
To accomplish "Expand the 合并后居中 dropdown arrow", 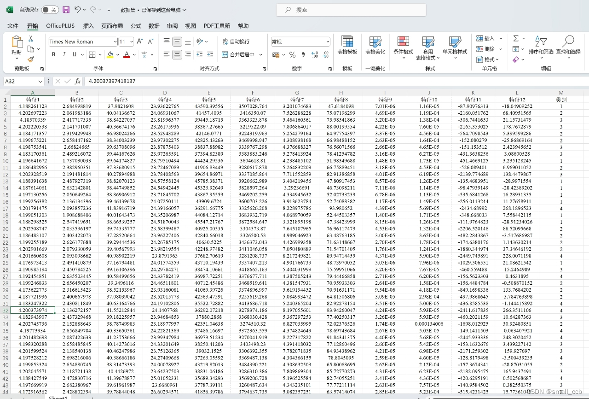I will 261,54.
